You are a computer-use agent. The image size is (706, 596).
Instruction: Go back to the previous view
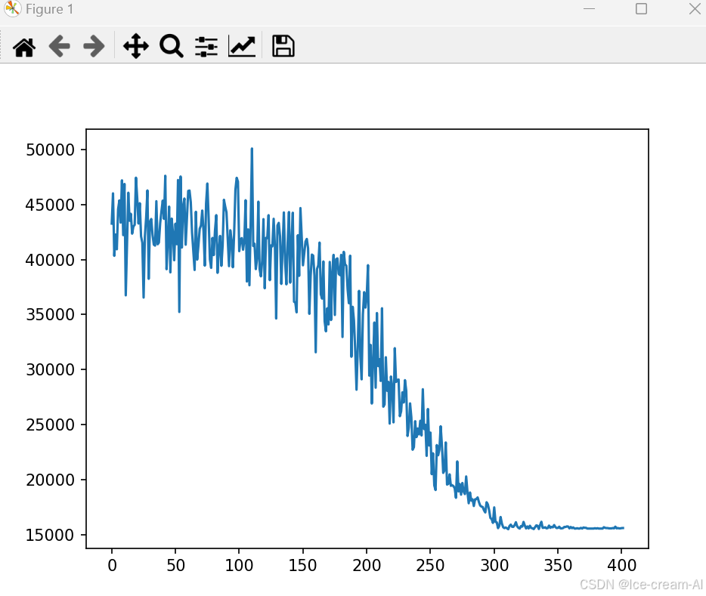[x=60, y=46]
